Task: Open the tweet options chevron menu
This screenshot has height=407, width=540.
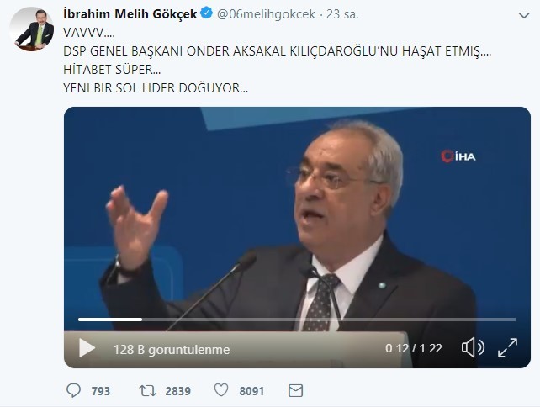Action: pos(524,15)
